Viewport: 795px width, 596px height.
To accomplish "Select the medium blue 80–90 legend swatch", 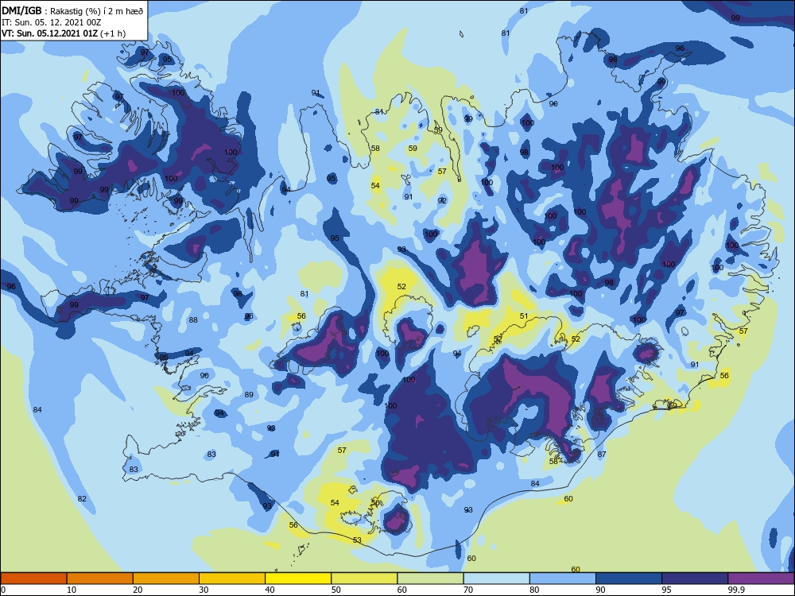I will click(562, 579).
